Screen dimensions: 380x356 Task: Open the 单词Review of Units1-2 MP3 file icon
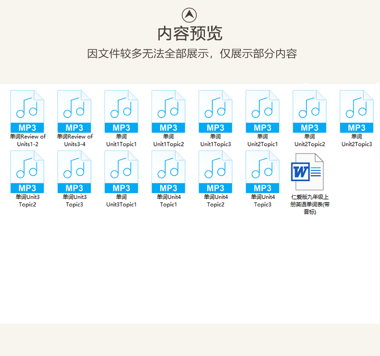pos(27,112)
